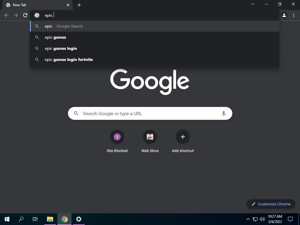Open the Web Store shortcut

pyautogui.click(x=150, y=141)
